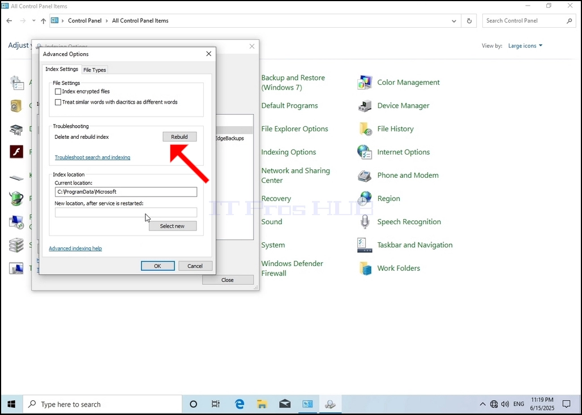This screenshot has height=415, width=582.
Task: Open Indexing Options item
Action: [288, 152]
